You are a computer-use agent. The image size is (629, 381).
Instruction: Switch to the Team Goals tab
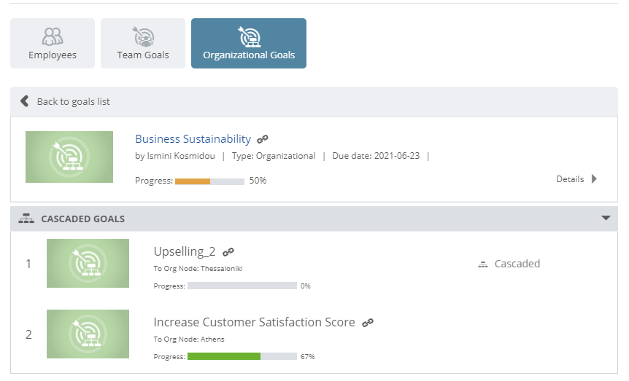coord(143,43)
